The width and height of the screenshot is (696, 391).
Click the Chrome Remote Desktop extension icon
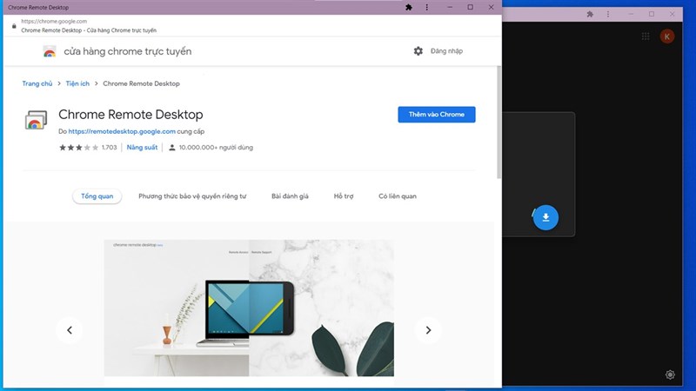point(36,120)
